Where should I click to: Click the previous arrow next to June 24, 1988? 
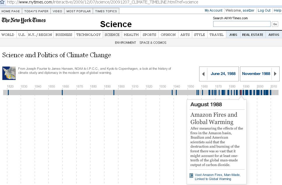(x=203, y=74)
